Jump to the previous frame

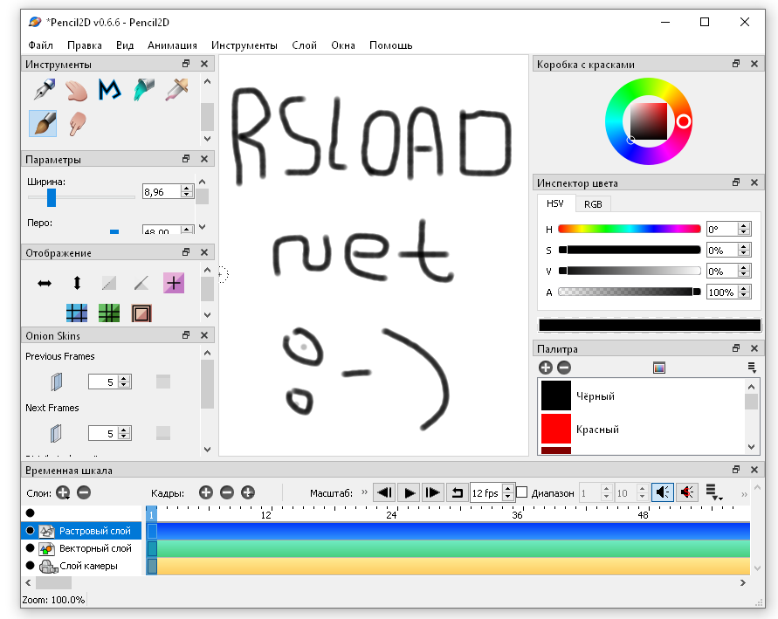pos(384,492)
